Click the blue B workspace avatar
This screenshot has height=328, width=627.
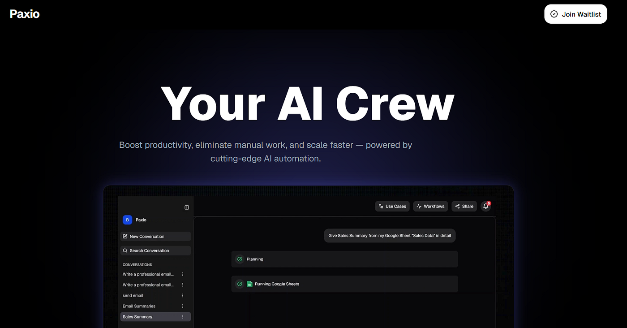click(x=128, y=220)
